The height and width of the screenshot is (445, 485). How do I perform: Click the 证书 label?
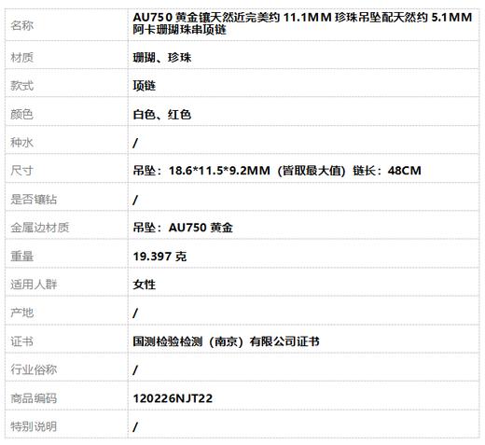point(21,341)
